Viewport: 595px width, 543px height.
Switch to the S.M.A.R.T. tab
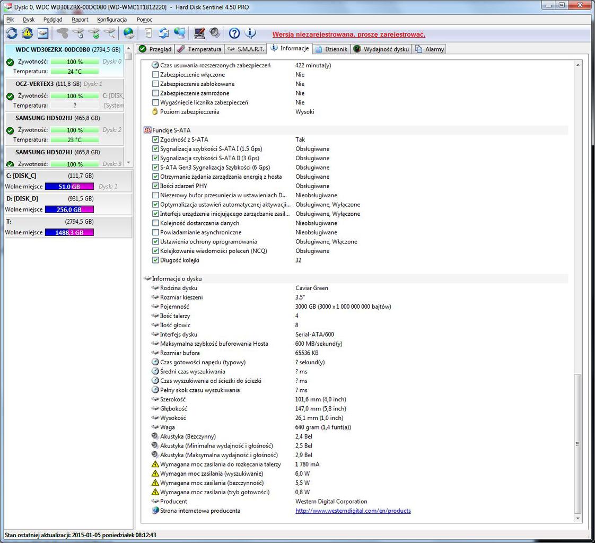246,49
